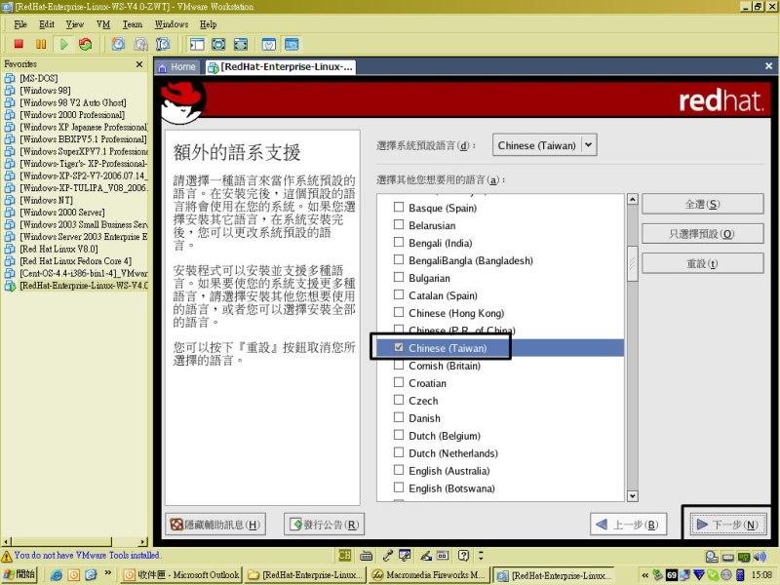Check the Belarusian checkbox

pyautogui.click(x=399, y=224)
